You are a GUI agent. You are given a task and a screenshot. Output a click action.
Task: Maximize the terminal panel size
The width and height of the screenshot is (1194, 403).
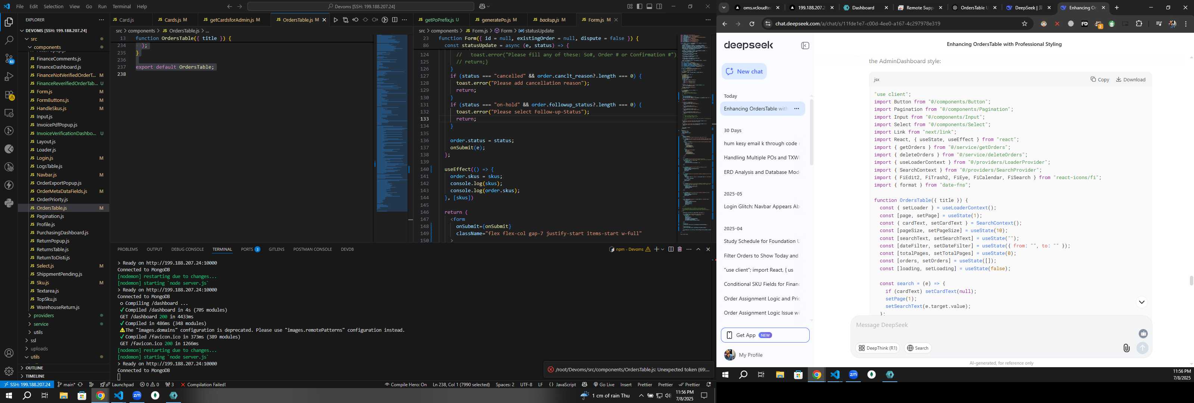point(698,250)
